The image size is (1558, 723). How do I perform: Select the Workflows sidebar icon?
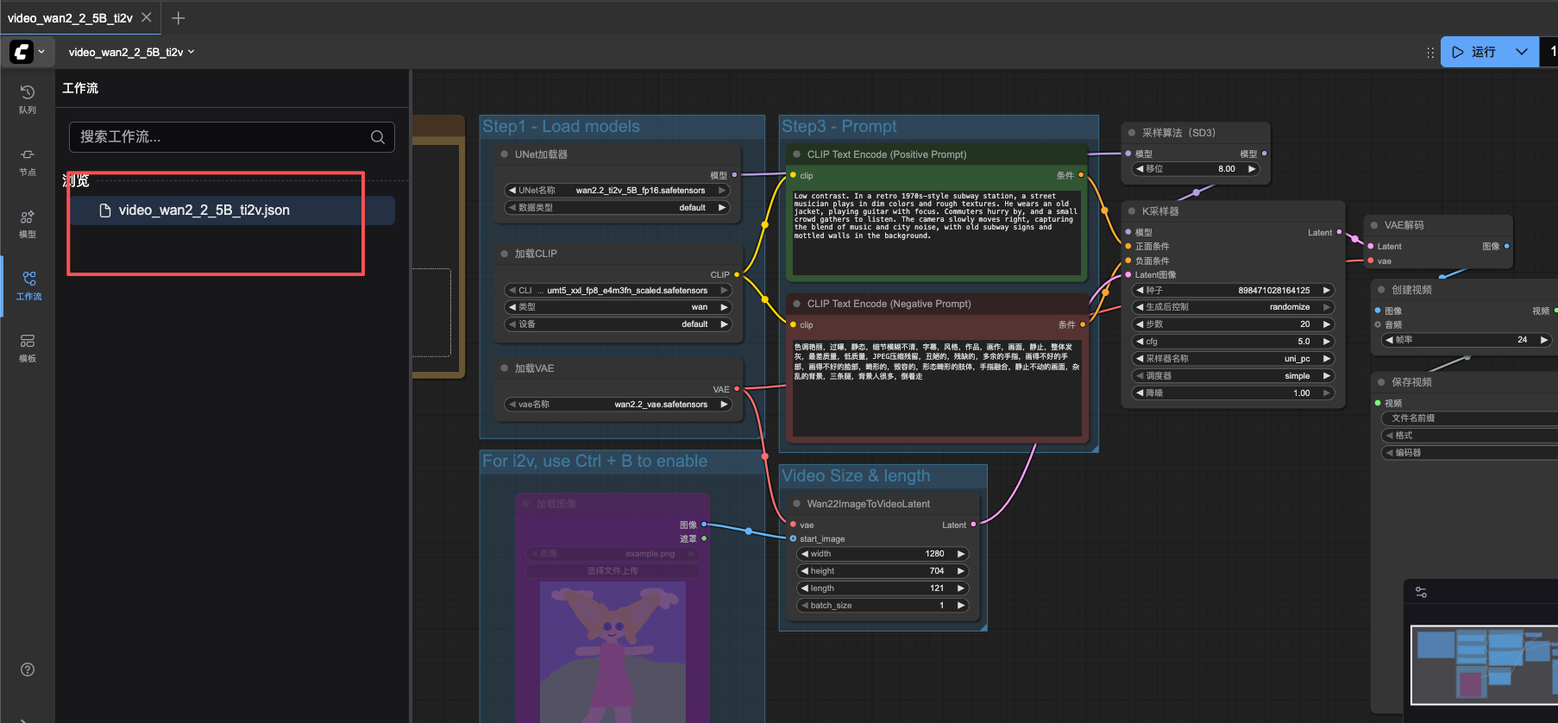(x=28, y=285)
